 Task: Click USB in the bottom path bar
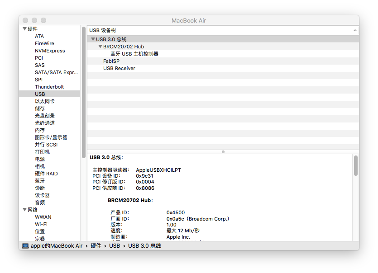[115, 246]
